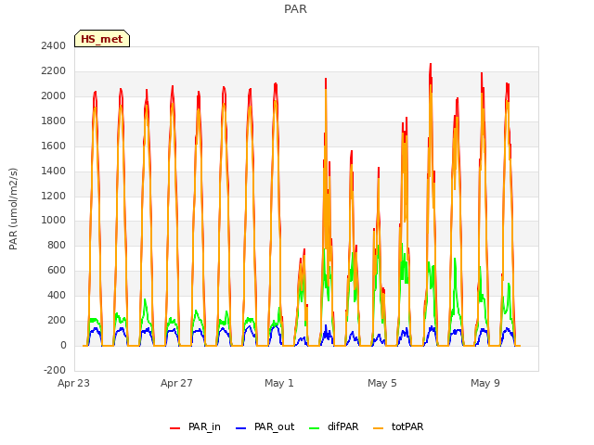Click the orange totPAR legend swatch

click(x=378, y=428)
